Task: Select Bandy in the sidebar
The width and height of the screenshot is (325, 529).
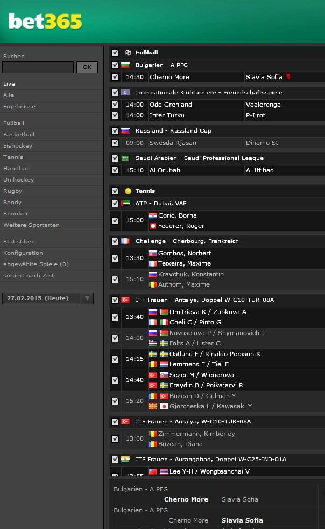Action: pyautogui.click(x=12, y=203)
